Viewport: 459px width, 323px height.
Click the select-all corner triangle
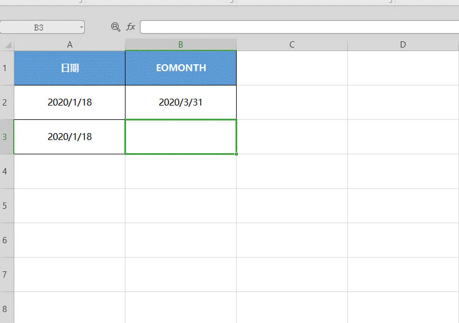point(7,45)
